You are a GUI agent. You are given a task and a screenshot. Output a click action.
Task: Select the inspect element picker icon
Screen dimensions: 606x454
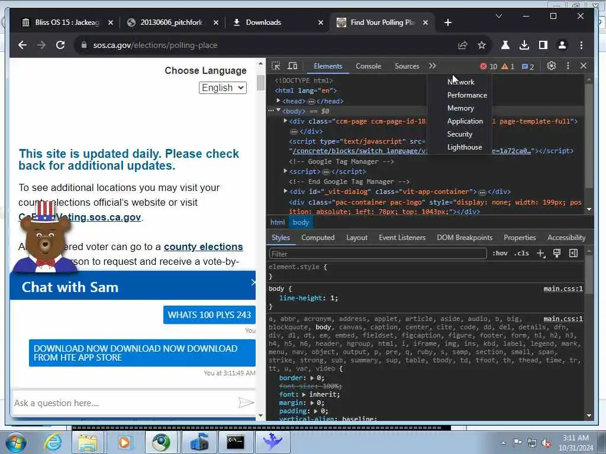(276, 66)
